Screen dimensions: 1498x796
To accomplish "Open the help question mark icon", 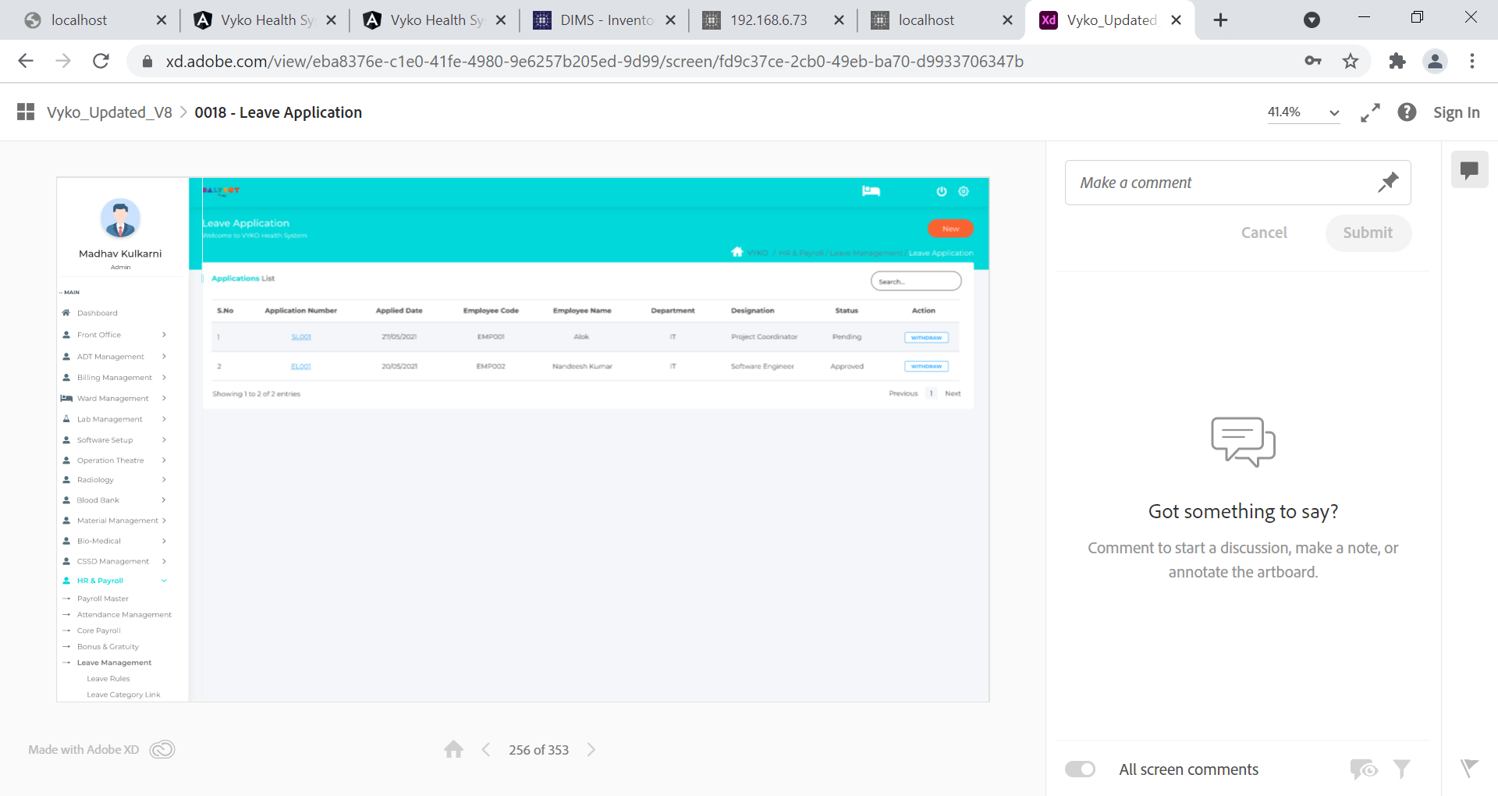I will pyautogui.click(x=1407, y=112).
